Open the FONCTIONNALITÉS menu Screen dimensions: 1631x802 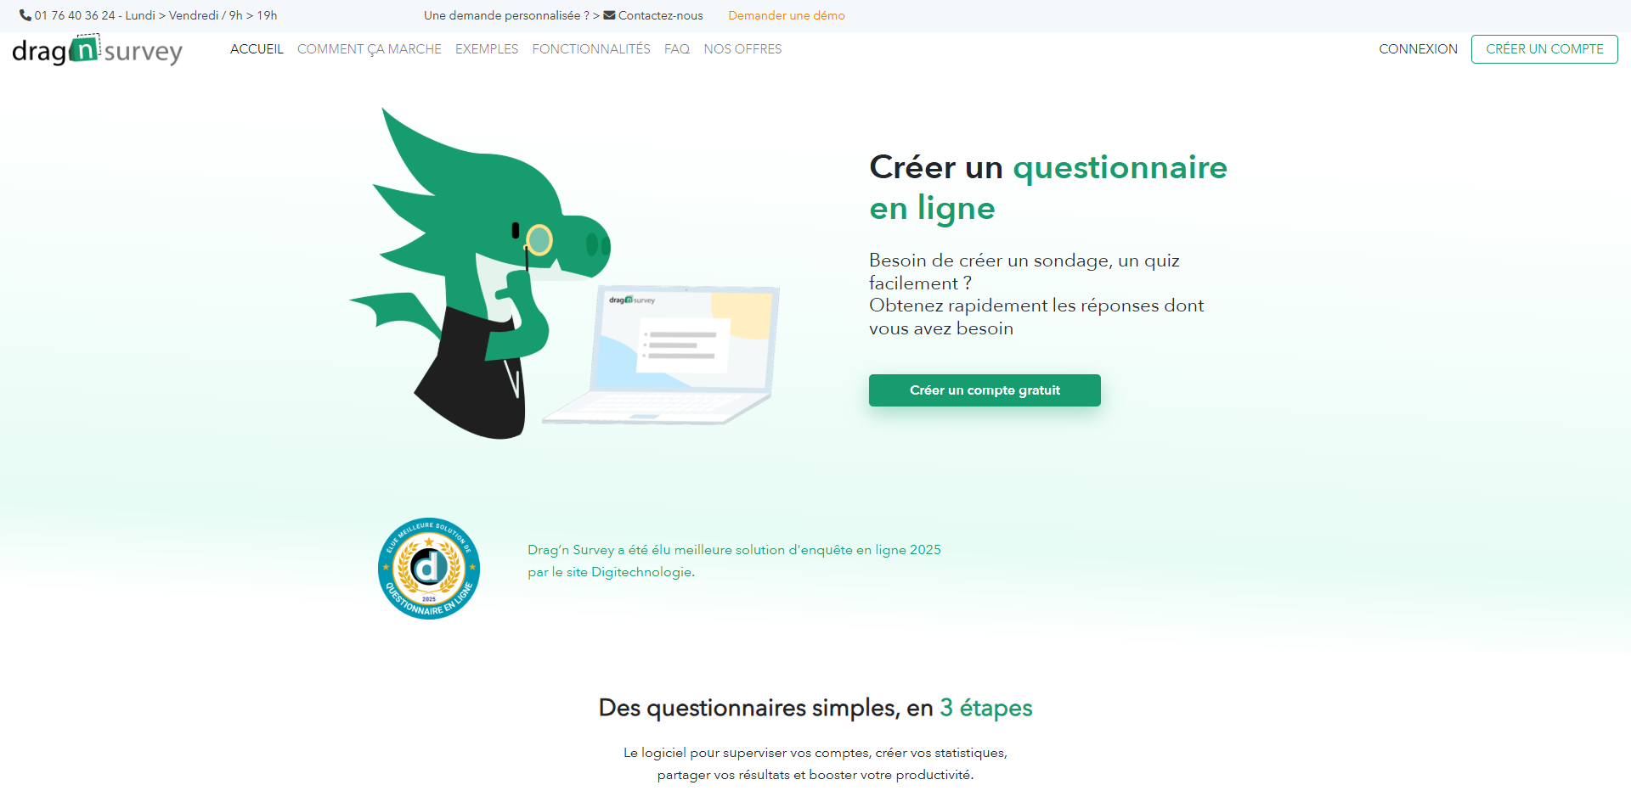[591, 49]
